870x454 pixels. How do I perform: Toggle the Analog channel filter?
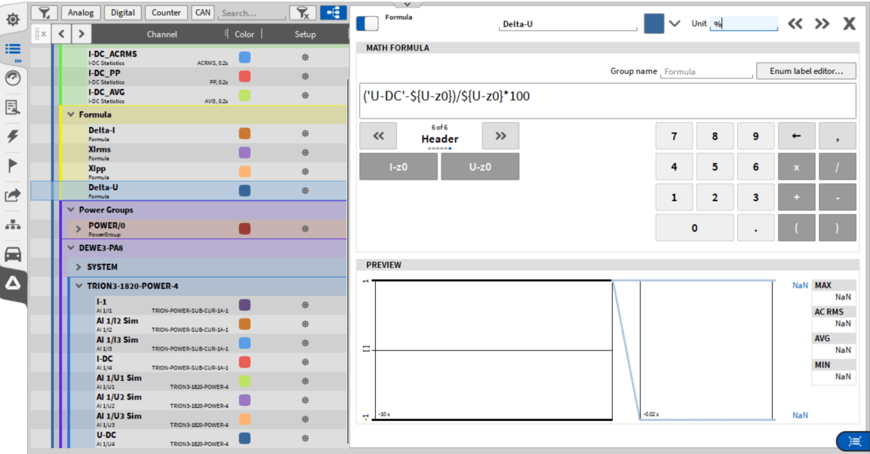coord(81,13)
